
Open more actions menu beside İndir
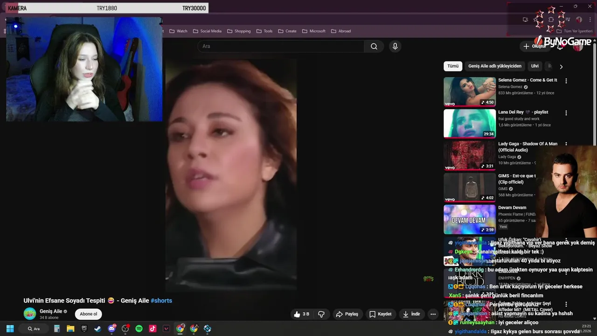coord(433,314)
